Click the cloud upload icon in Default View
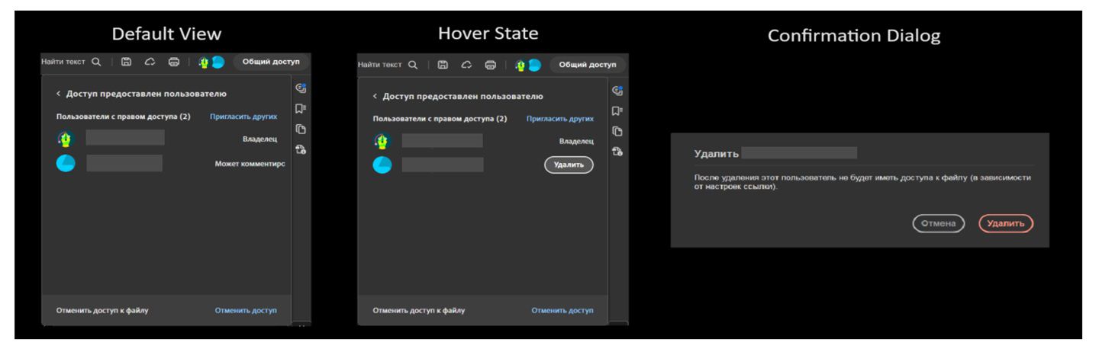Screen dimensions: 1099x355 coord(150,62)
